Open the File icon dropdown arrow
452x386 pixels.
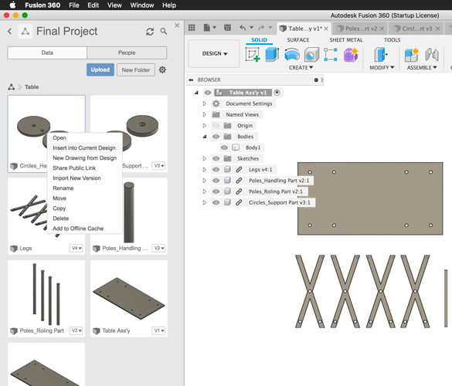tap(214, 28)
